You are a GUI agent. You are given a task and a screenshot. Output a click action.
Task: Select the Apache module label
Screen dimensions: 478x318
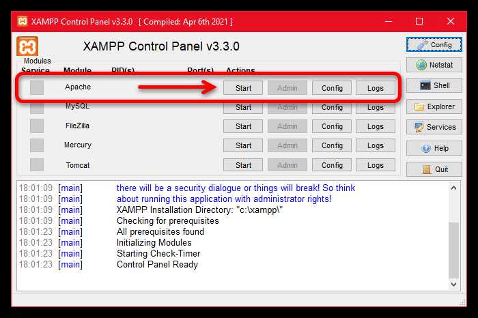(x=78, y=87)
